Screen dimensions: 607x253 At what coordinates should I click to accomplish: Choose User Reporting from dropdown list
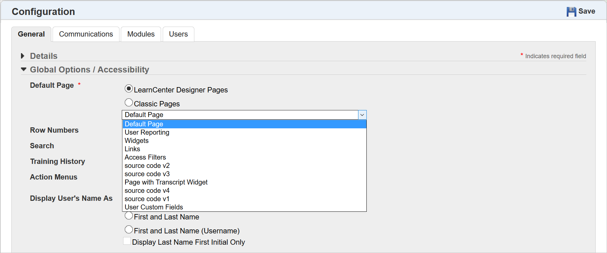(147, 132)
